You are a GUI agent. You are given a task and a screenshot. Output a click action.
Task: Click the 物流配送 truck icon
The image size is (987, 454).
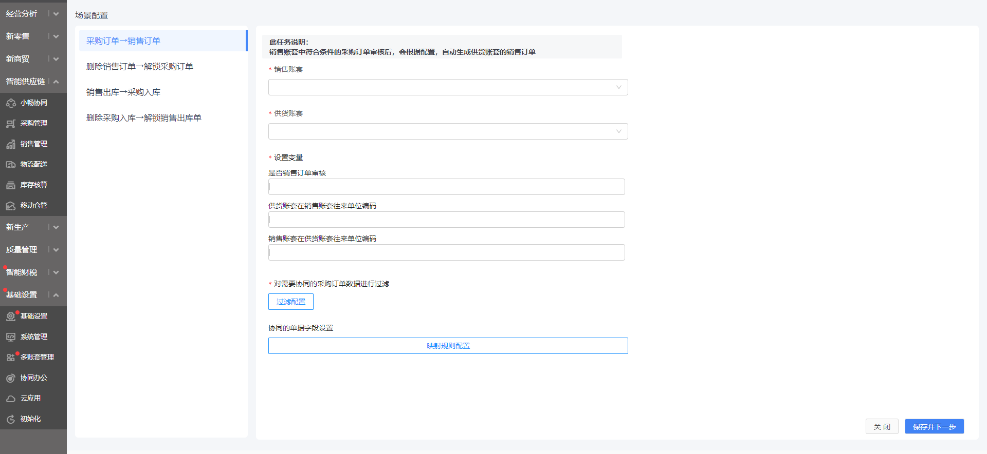(11, 165)
